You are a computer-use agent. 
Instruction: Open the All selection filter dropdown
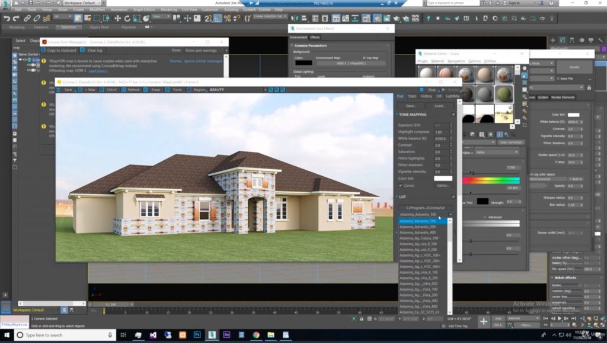[x=62, y=17]
